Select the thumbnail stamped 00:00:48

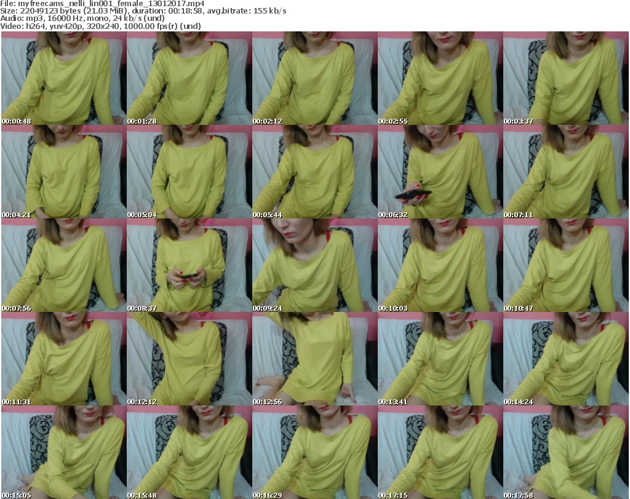64,78
